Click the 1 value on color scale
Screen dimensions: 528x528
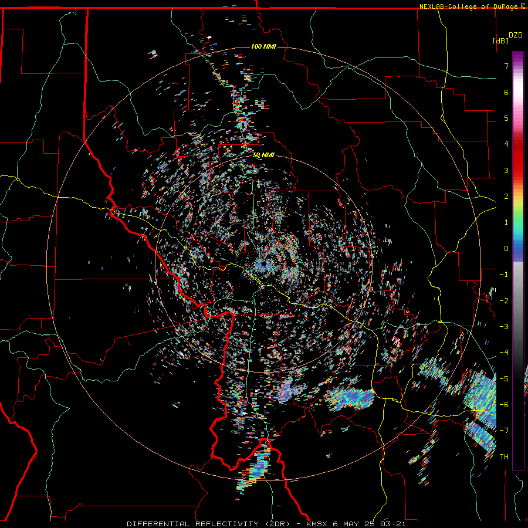click(x=506, y=222)
